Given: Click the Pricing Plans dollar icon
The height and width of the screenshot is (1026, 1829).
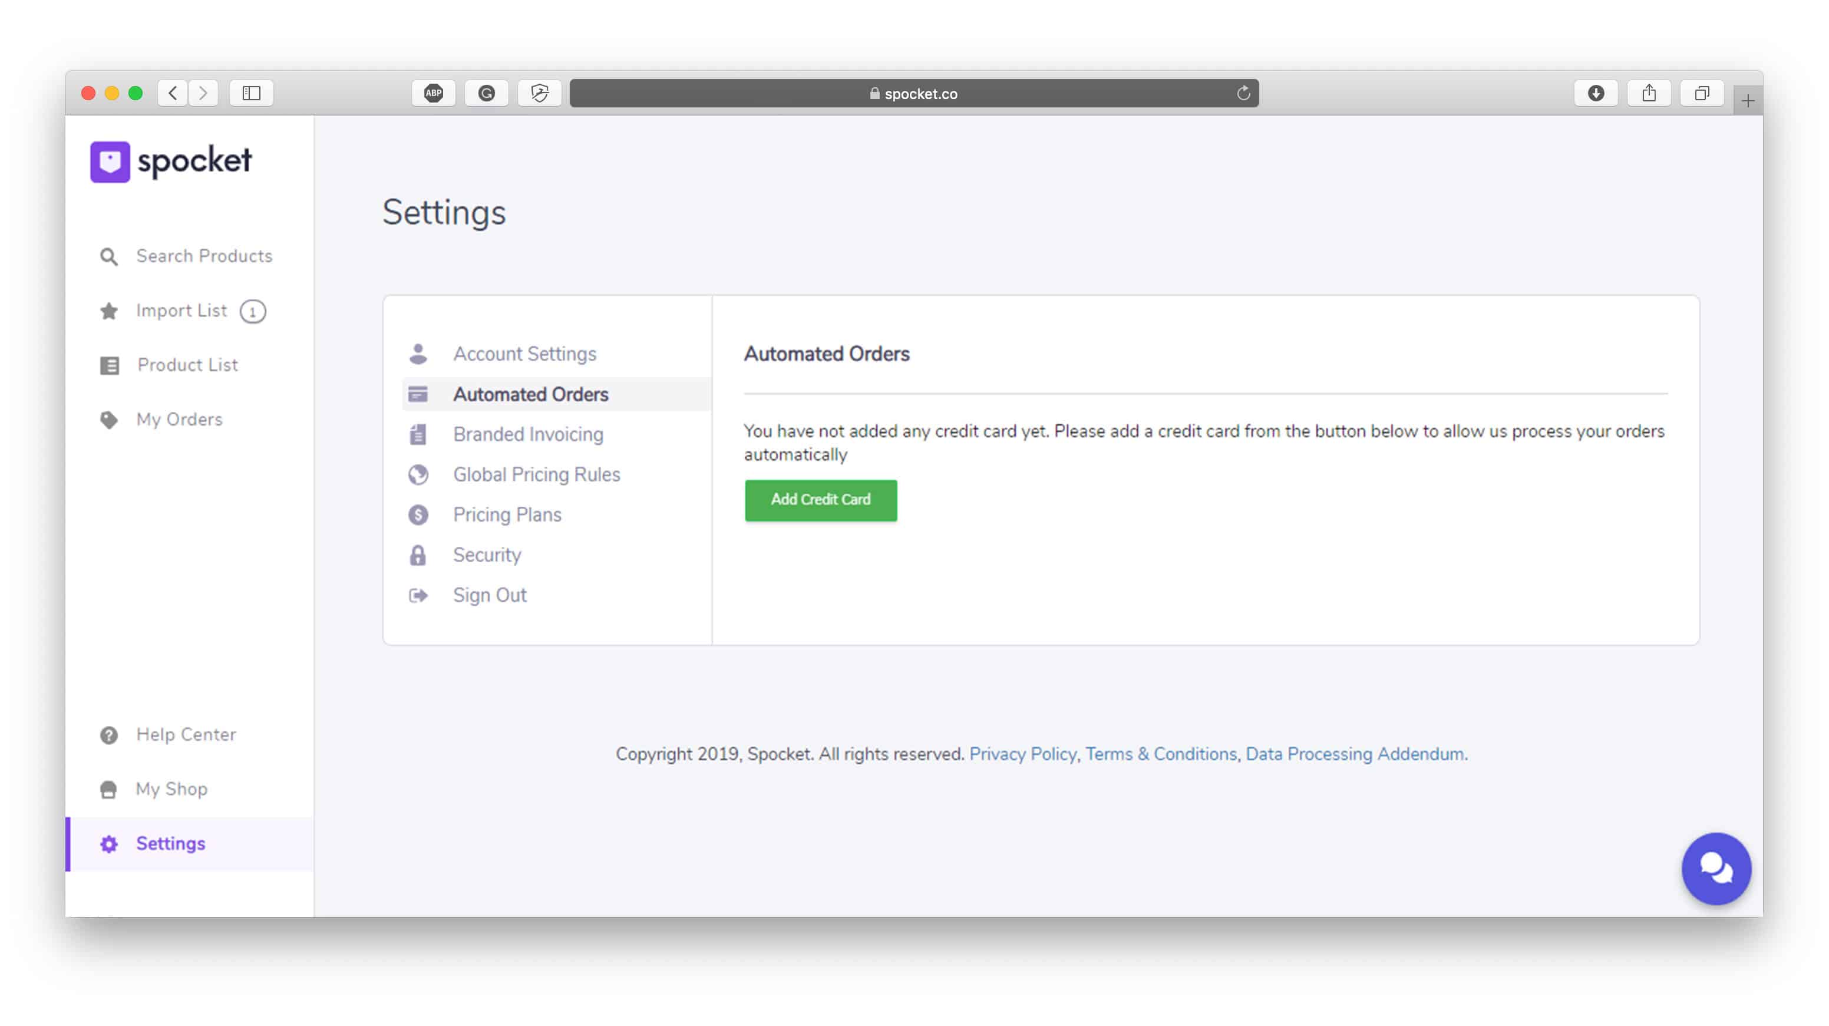Looking at the screenshot, I should coord(418,515).
